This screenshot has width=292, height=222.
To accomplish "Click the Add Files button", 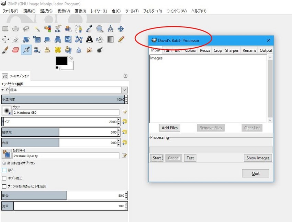I will click(x=170, y=128).
